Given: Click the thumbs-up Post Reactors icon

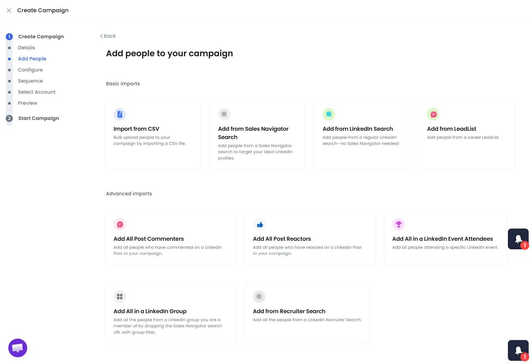Looking at the screenshot, I should tap(259, 224).
